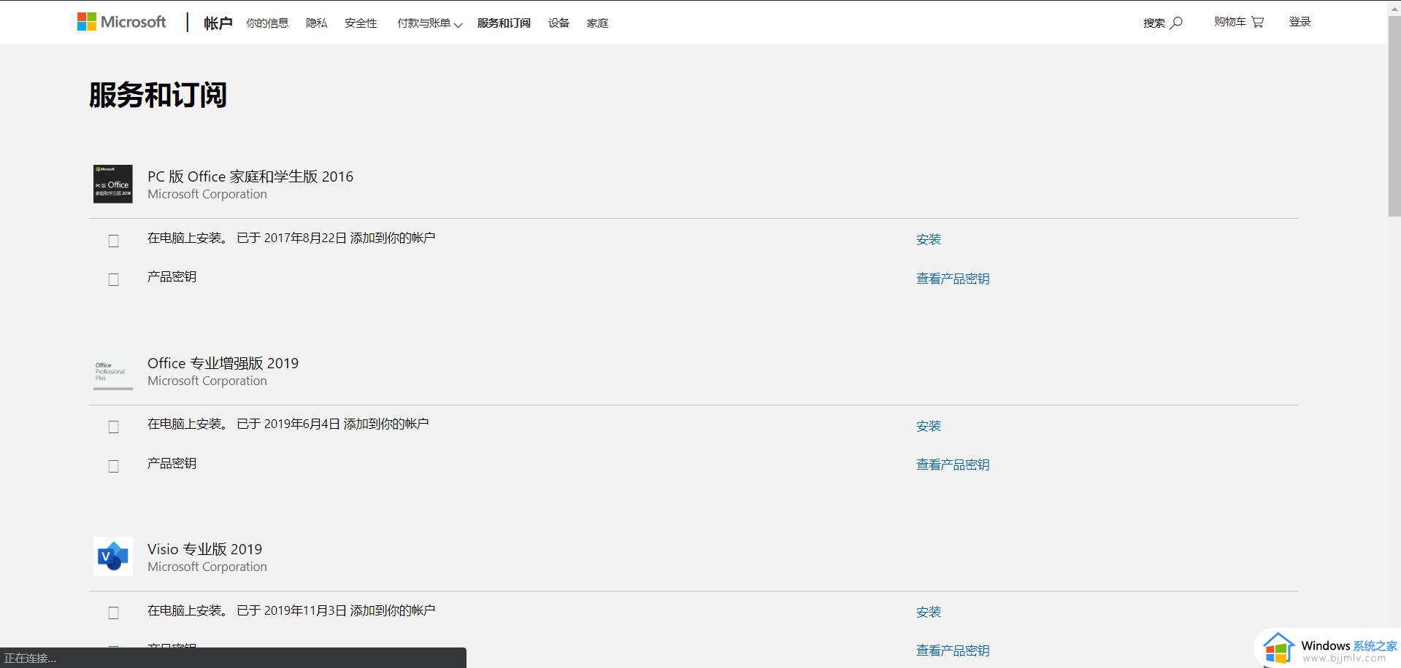Click the Office 专业增强版 2019 title

point(223,363)
